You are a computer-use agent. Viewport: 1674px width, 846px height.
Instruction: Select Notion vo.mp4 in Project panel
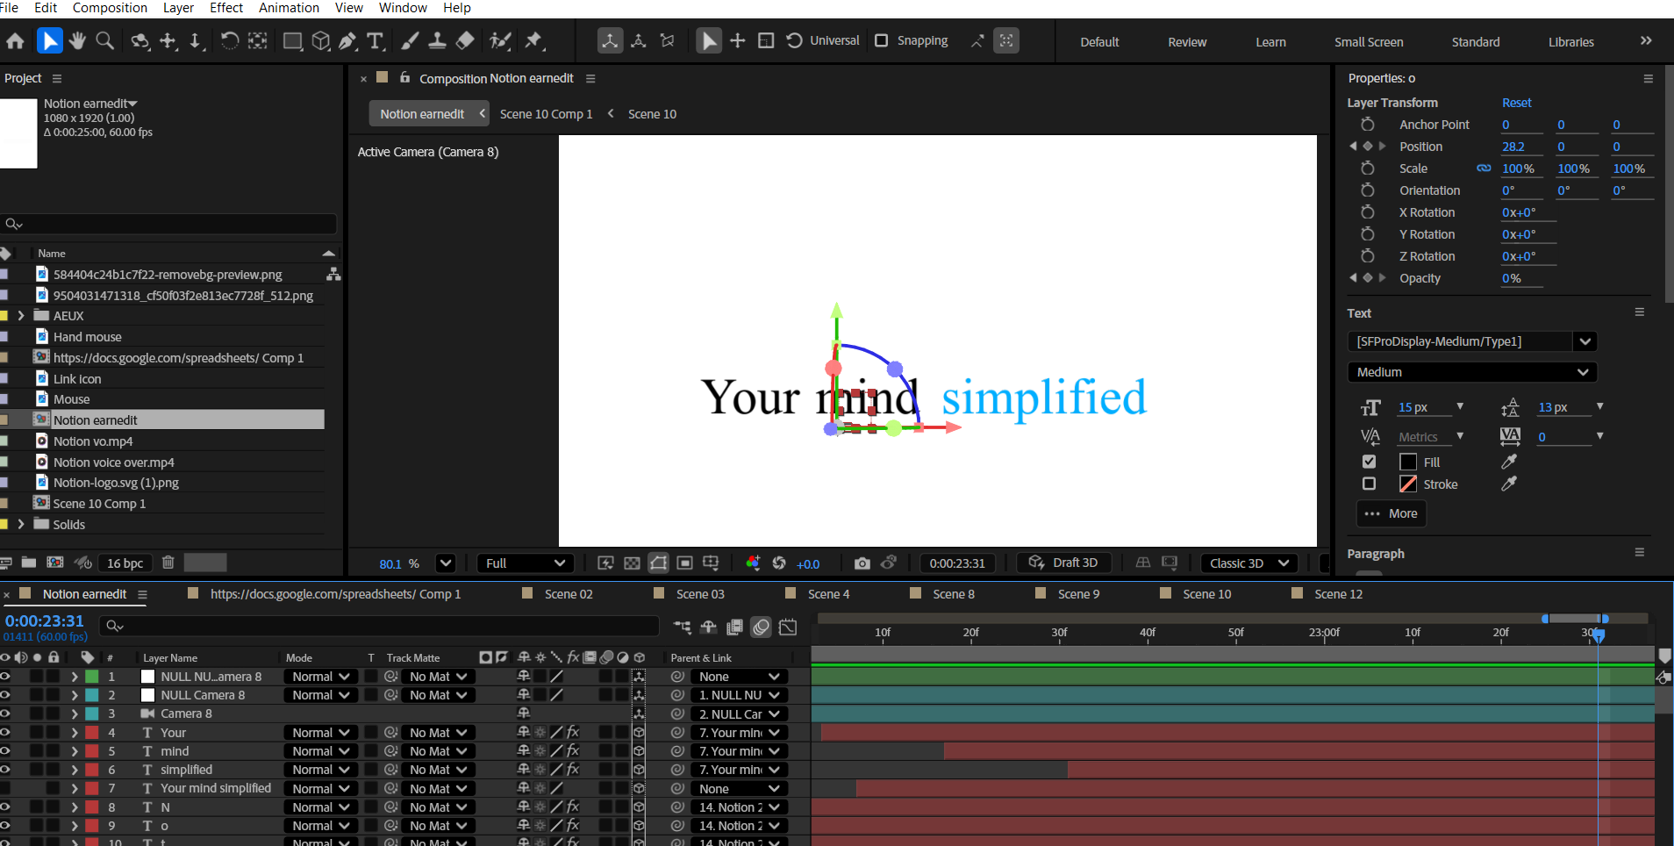tap(93, 441)
